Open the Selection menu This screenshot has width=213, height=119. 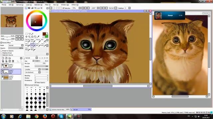click(38, 5)
